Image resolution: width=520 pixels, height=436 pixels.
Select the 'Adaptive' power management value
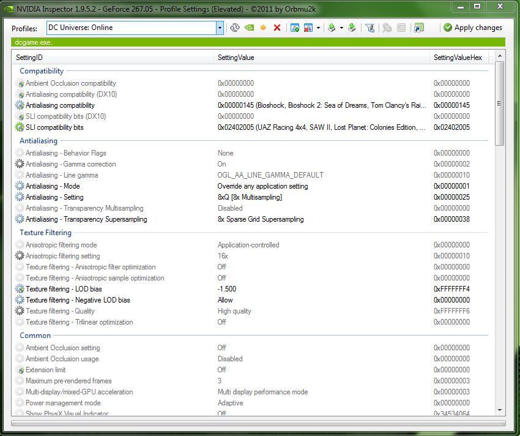pyautogui.click(x=231, y=403)
